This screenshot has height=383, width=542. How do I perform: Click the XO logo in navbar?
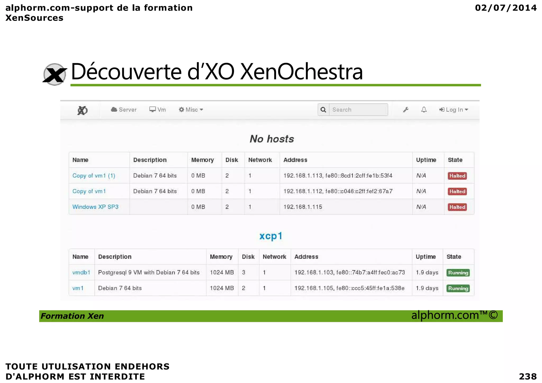(82, 110)
